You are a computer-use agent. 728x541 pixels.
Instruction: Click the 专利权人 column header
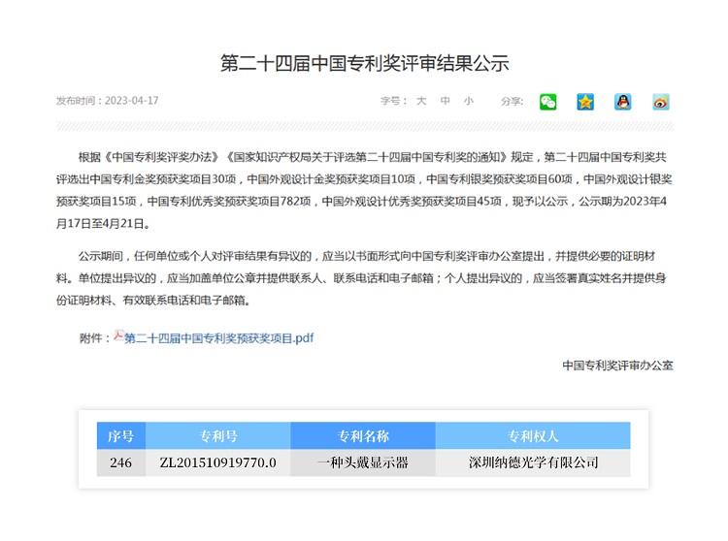533,436
